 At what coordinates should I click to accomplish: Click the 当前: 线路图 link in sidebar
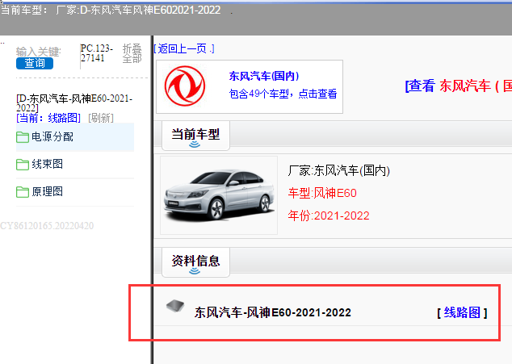pyautogui.click(x=48, y=118)
